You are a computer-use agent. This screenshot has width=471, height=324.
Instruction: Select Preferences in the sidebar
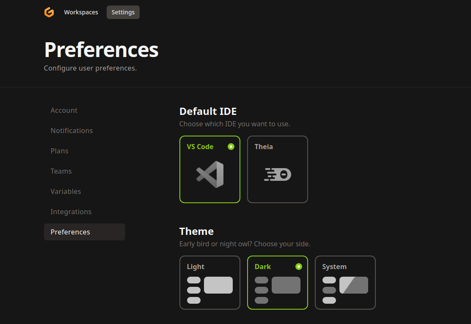(85, 232)
